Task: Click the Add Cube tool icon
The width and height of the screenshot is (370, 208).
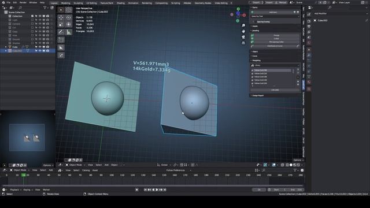Action: 61,40
